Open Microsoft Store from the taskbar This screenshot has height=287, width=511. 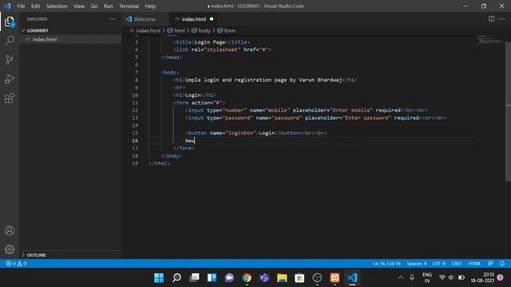tap(299, 278)
